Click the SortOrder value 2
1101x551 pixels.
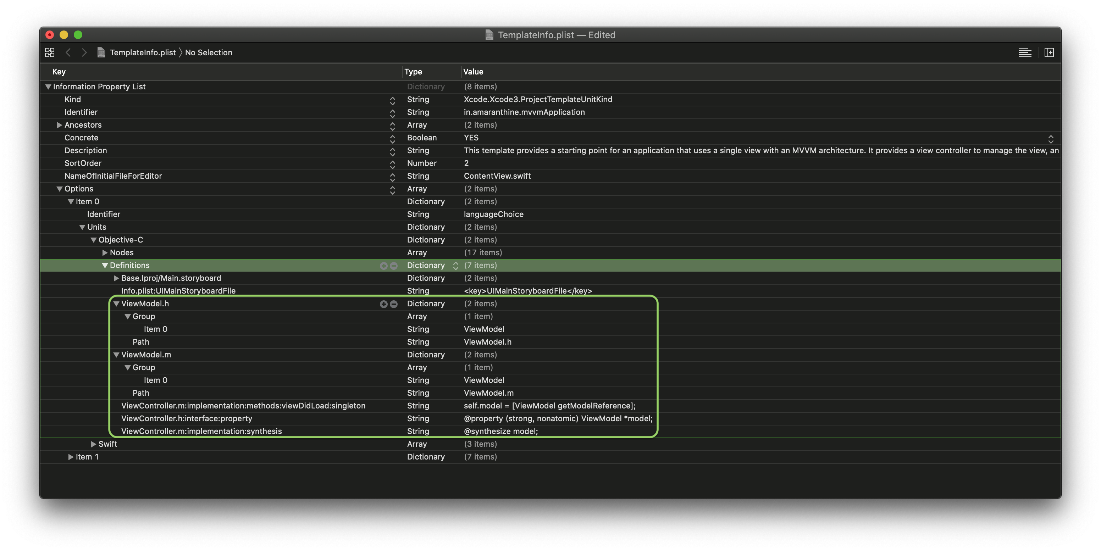(466, 163)
